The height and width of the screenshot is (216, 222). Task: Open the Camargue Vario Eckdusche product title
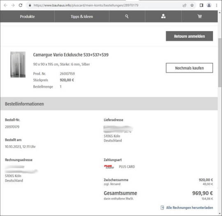(x=71, y=55)
